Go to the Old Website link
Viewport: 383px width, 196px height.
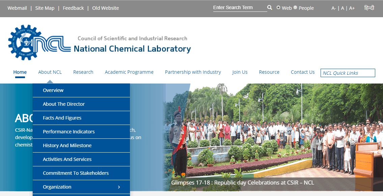105,8
